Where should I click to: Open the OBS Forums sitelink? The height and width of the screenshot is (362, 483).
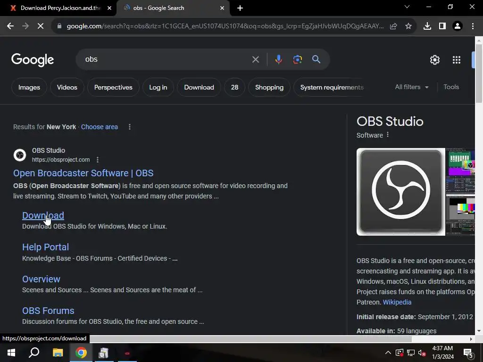point(48,311)
